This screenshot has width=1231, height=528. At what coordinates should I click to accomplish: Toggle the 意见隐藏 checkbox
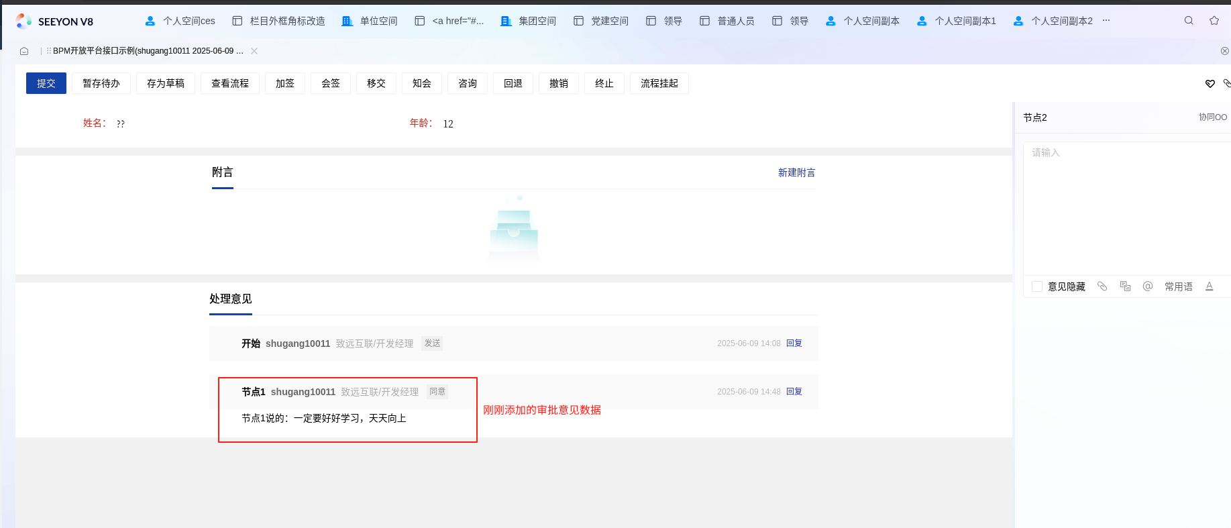(x=1037, y=286)
